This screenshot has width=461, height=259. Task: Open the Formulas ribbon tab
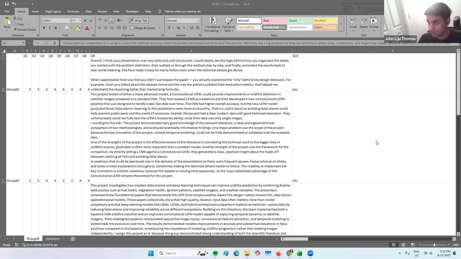tap(73, 11)
